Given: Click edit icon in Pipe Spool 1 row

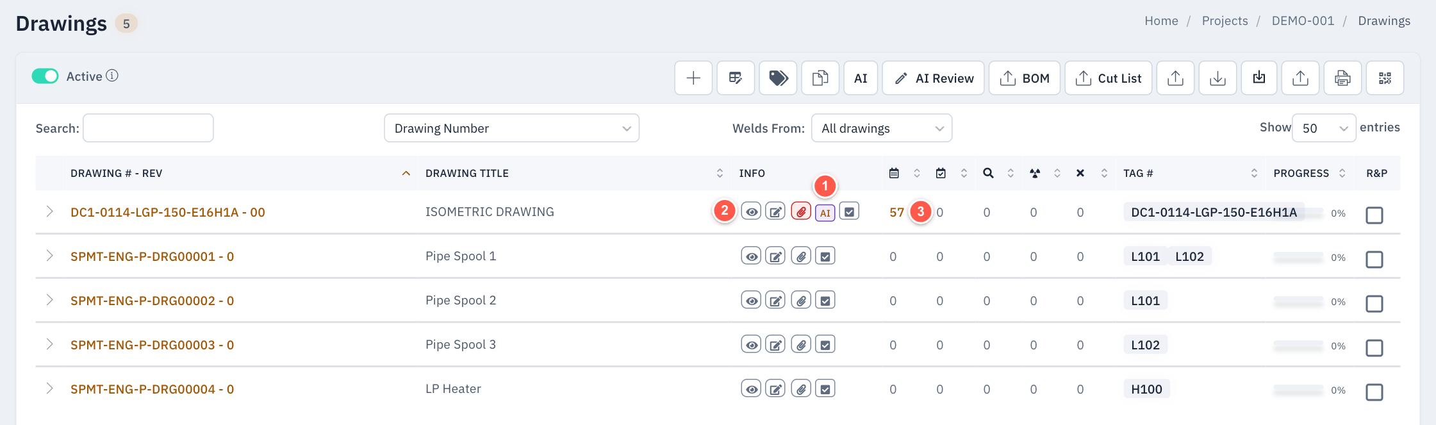Looking at the screenshot, I should pos(775,256).
